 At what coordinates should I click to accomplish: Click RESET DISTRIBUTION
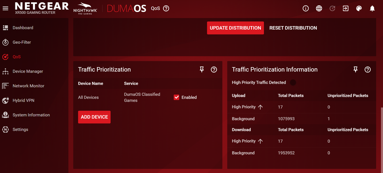[x=293, y=28]
